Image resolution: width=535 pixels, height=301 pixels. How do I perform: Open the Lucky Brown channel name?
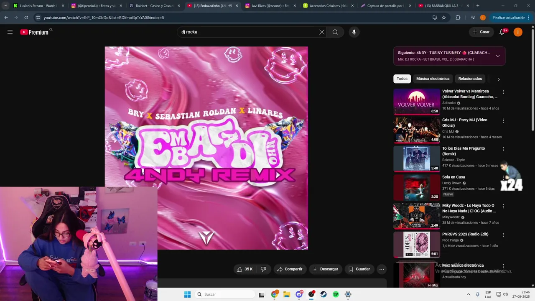[x=452, y=183]
